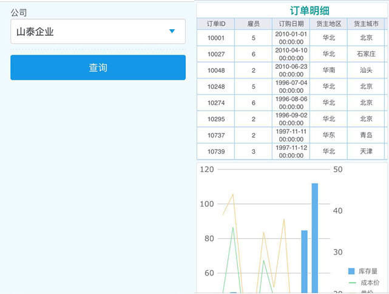Click the 订单ID column header
Screen dimensions: 389x294
(x=216, y=24)
